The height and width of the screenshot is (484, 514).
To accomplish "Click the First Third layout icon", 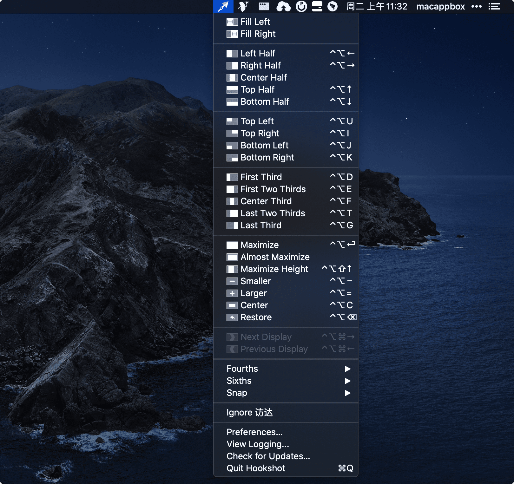I will [232, 177].
